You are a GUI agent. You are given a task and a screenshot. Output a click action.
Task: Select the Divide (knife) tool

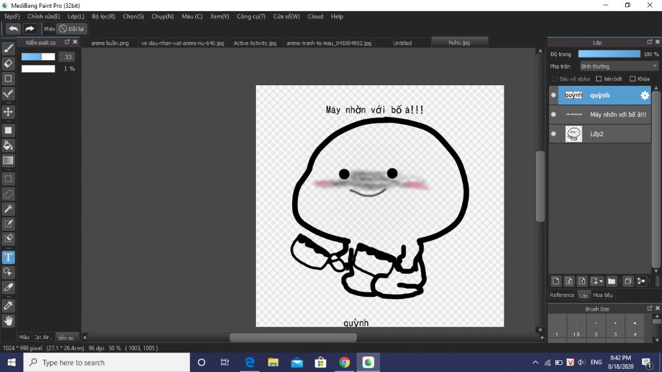click(x=8, y=287)
